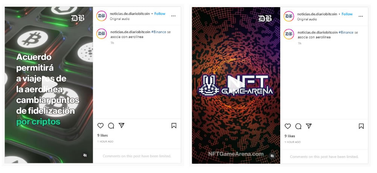Follow noticias.de.diariobitcoin on left post
Screen dimensions: 377x173
click(x=160, y=14)
